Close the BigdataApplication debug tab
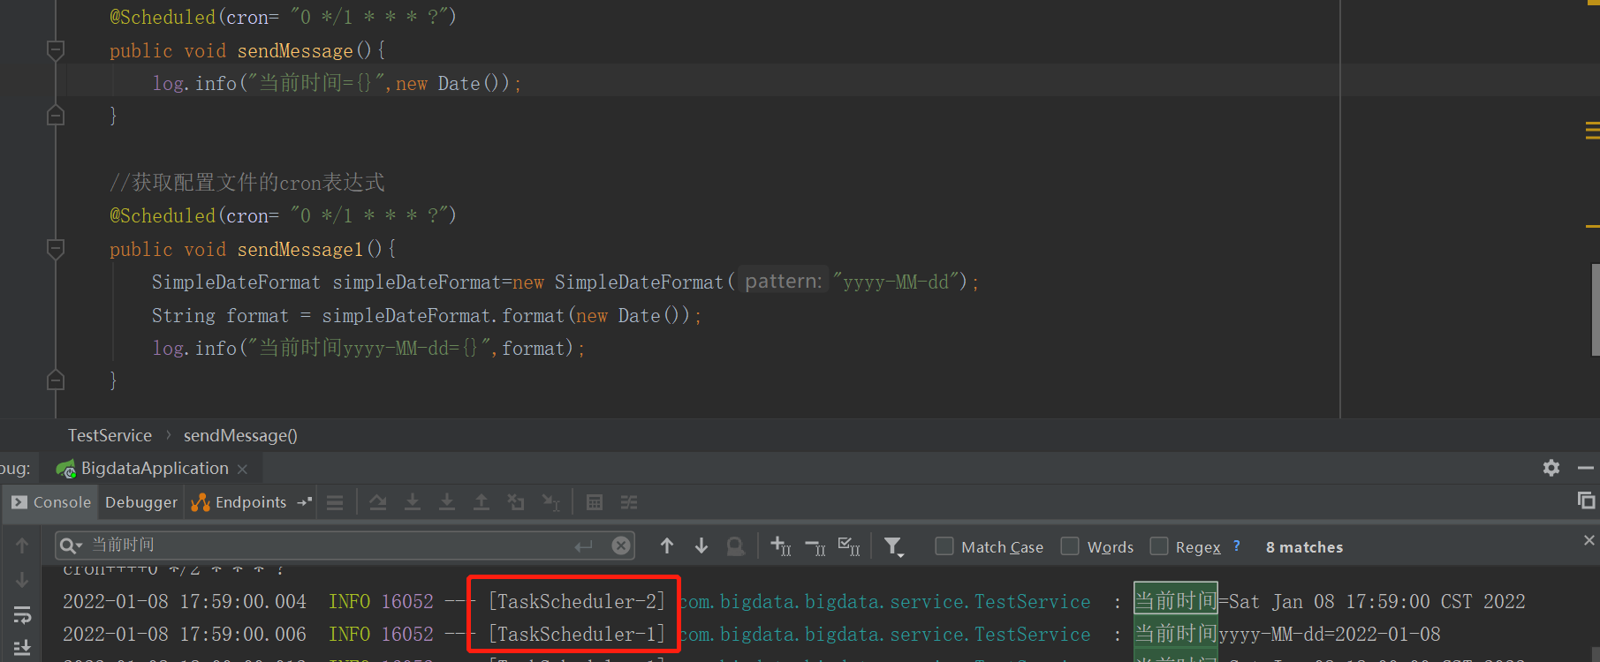This screenshot has width=1600, height=662. coord(243,469)
